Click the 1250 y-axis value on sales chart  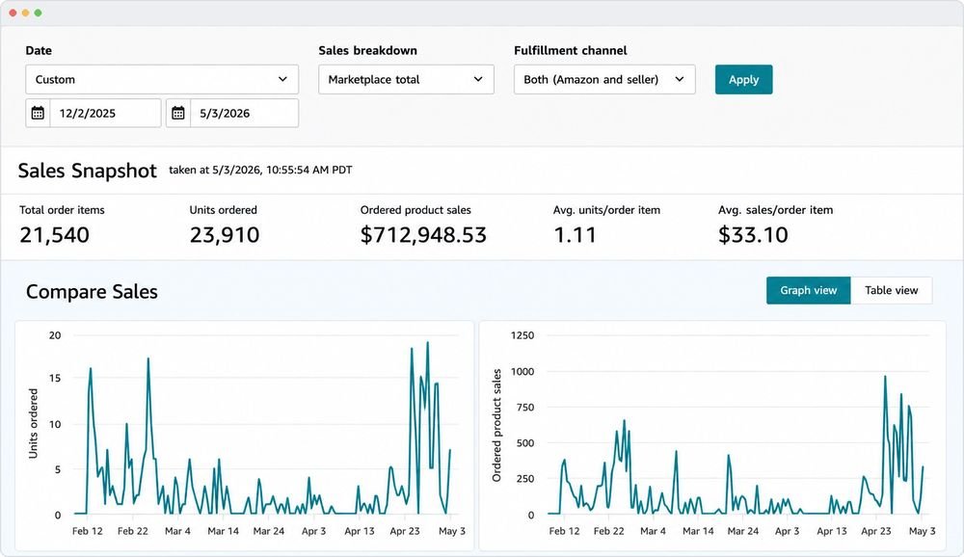pos(522,335)
